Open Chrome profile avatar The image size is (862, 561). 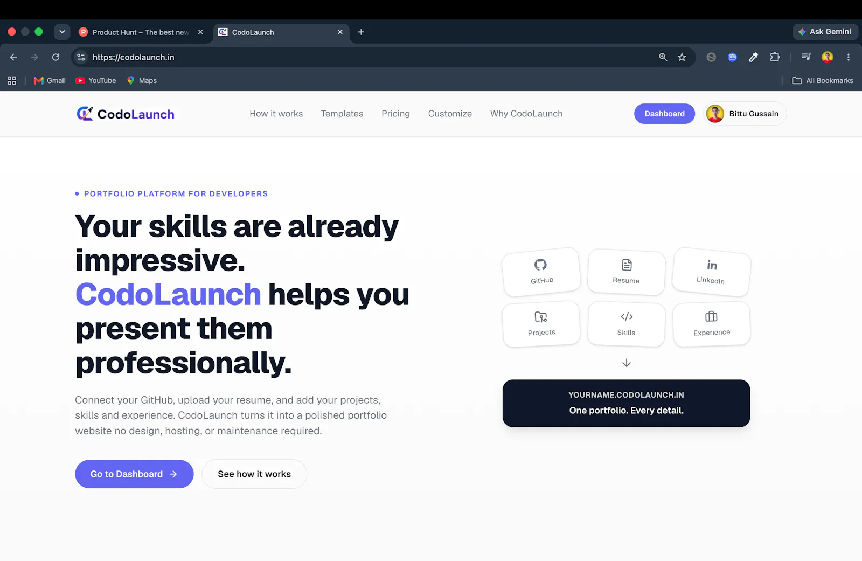(x=828, y=57)
